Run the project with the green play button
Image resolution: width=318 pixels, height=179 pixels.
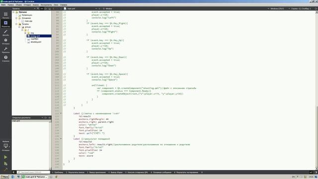[5, 157]
